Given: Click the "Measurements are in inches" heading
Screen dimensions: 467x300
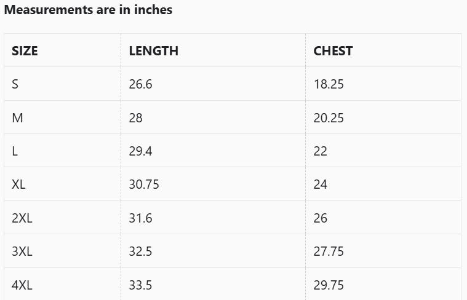Looking at the screenshot, I should [x=89, y=10].
